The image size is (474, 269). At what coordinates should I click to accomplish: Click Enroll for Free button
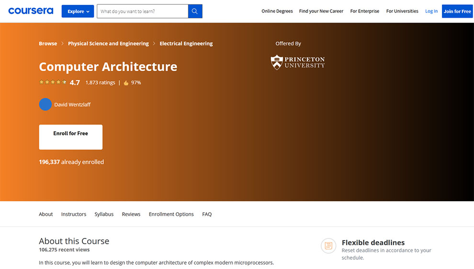coord(71,137)
